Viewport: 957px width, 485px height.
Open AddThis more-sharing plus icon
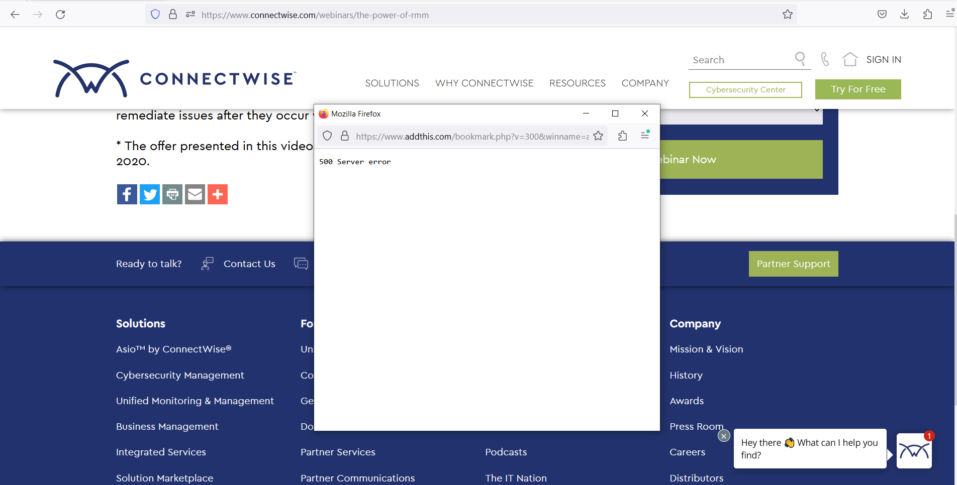click(x=218, y=194)
